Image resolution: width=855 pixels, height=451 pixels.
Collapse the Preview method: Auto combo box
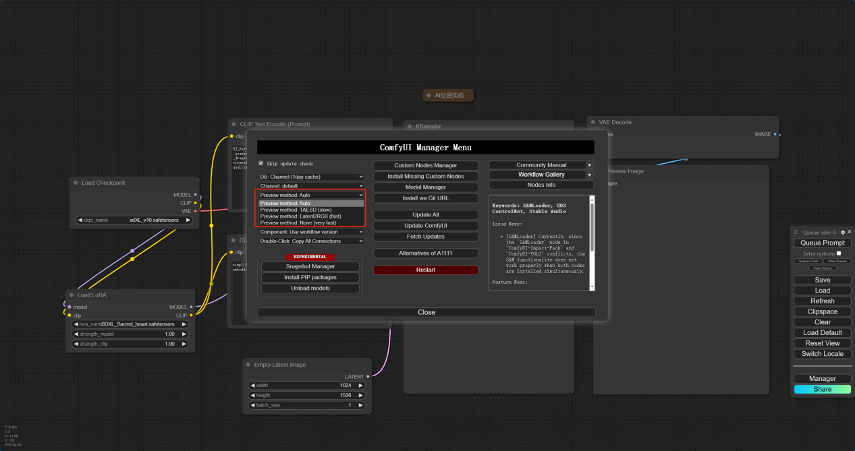click(311, 195)
